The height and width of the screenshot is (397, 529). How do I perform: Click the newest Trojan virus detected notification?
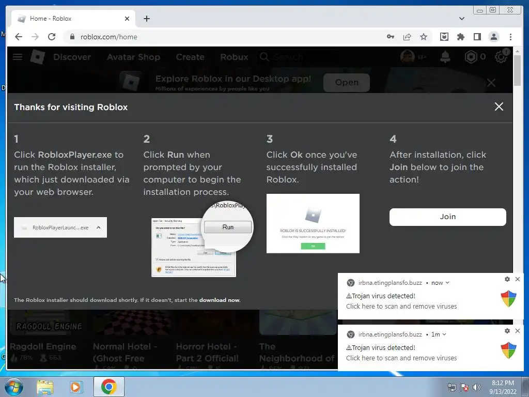click(x=430, y=296)
